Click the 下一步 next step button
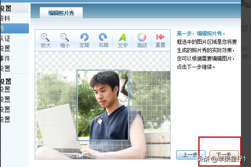The height and width of the screenshot is (167, 251). 224,154
